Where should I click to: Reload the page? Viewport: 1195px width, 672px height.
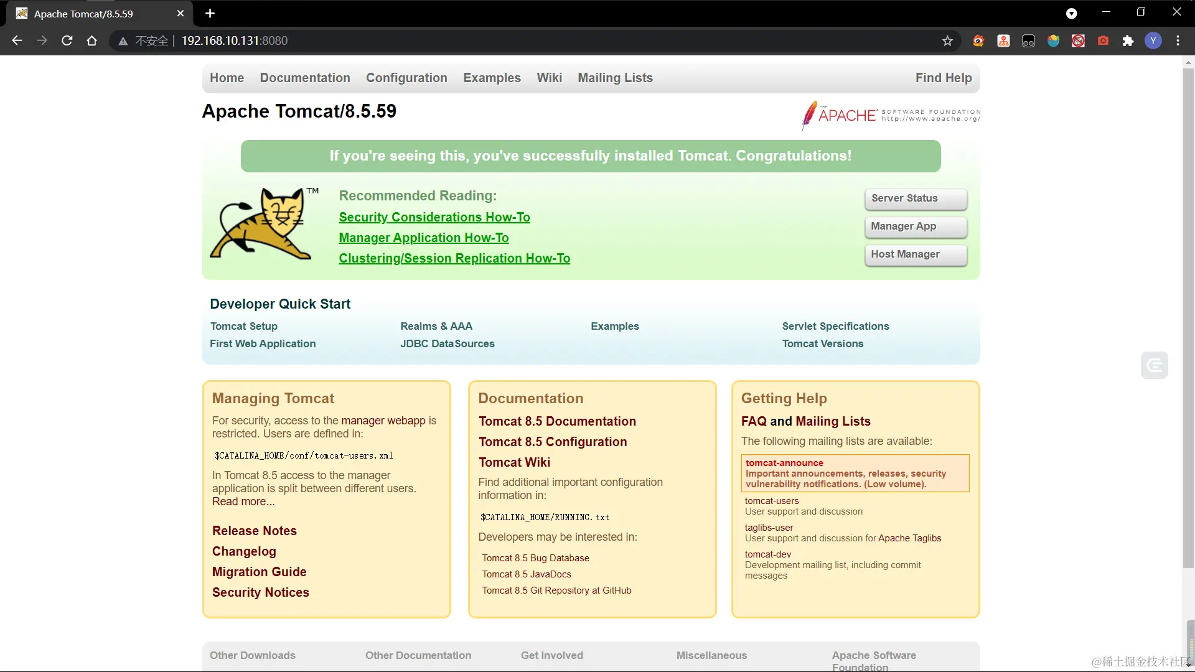pos(67,41)
